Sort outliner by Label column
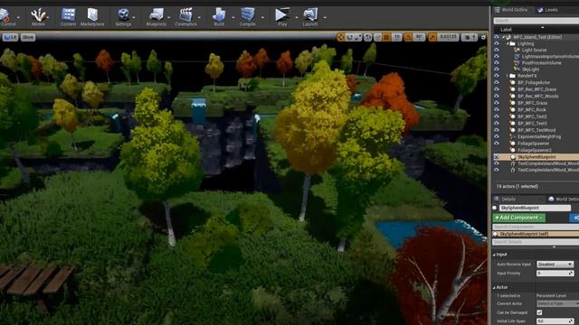Image resolution: width=579 pixels, height=325 pixels. pos(507,30)
